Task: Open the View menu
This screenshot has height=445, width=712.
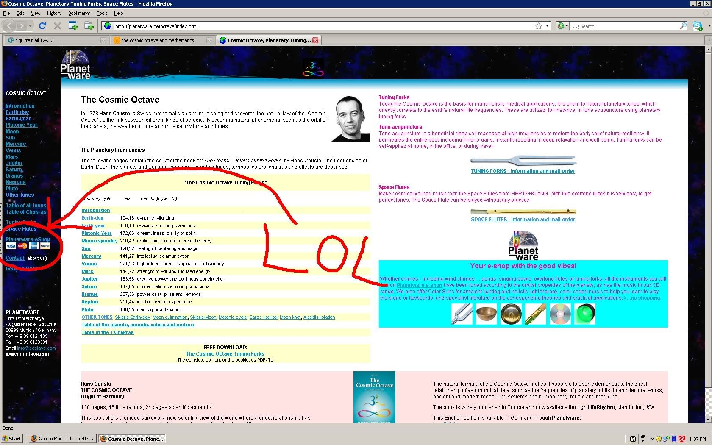Action: [36, 13]
